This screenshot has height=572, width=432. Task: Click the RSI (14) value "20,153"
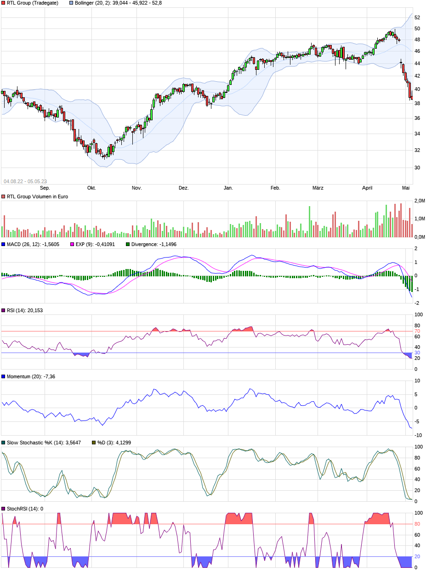[x=34, y=311]
